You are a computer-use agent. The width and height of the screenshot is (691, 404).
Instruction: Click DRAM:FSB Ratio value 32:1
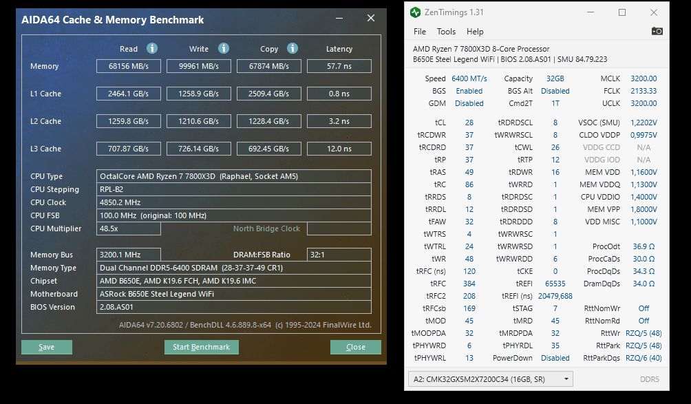pyautogui.click(x=339, y=255)
